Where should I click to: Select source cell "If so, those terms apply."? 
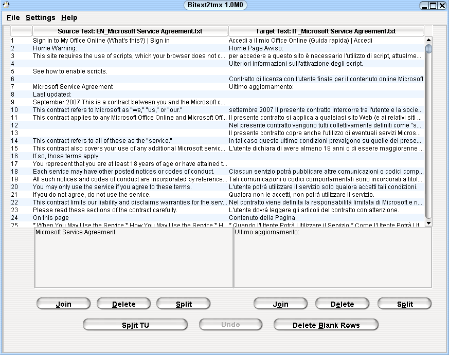[130, 156]
